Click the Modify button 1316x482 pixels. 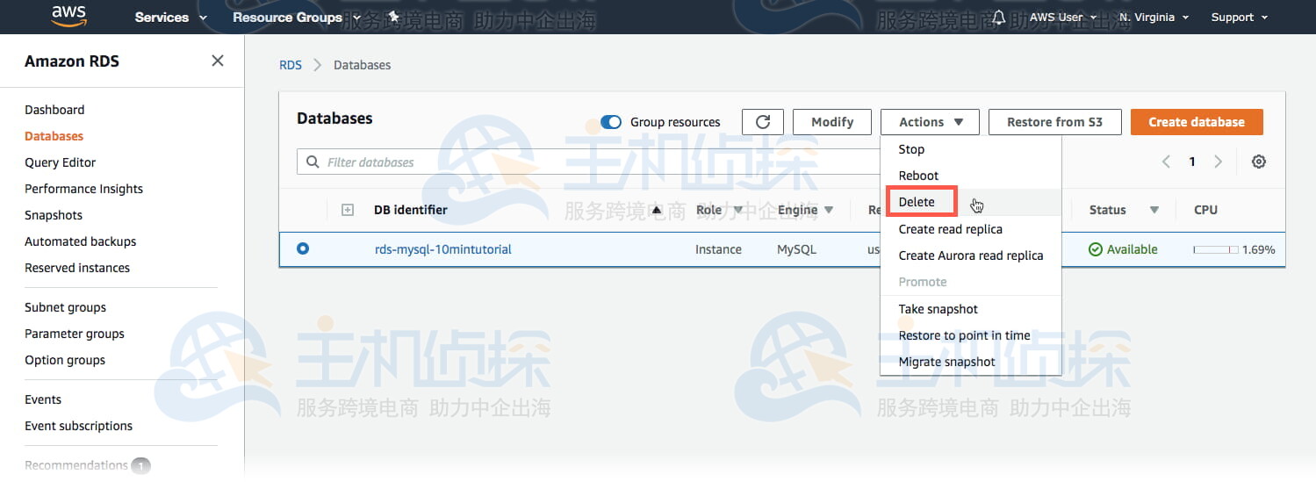pyautogui.click(x=832, y=122)
